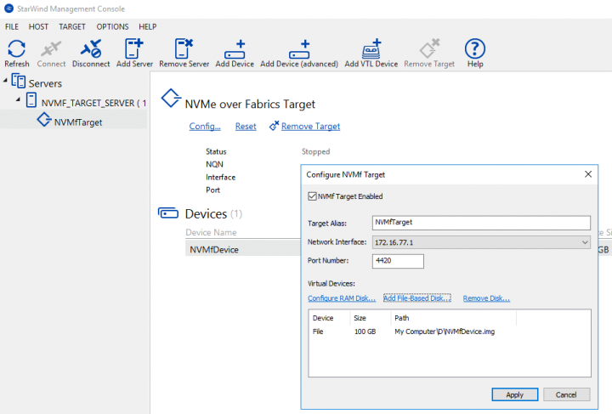Screen dimensions: 612x414
Task: Click the Cancel button
Action: 566,394
